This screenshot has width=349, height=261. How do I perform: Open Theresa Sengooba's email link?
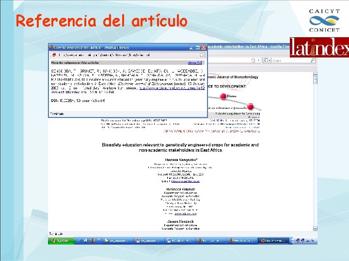click(185, 181)
